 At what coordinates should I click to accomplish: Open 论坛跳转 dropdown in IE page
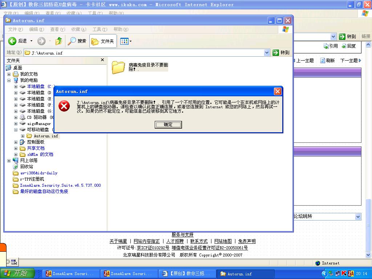pyautogui.click(x=358, y=217)
